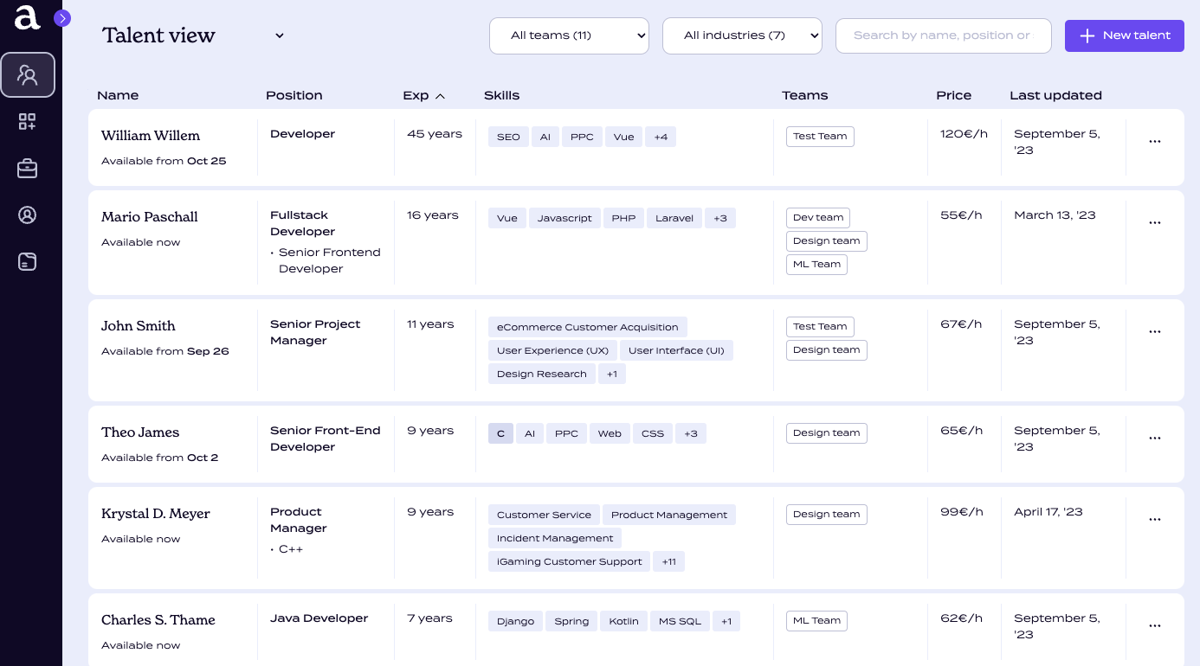The image size is (1200, 666).
Task: Click the app logo in the sidebar
Action: pos(28,17)
